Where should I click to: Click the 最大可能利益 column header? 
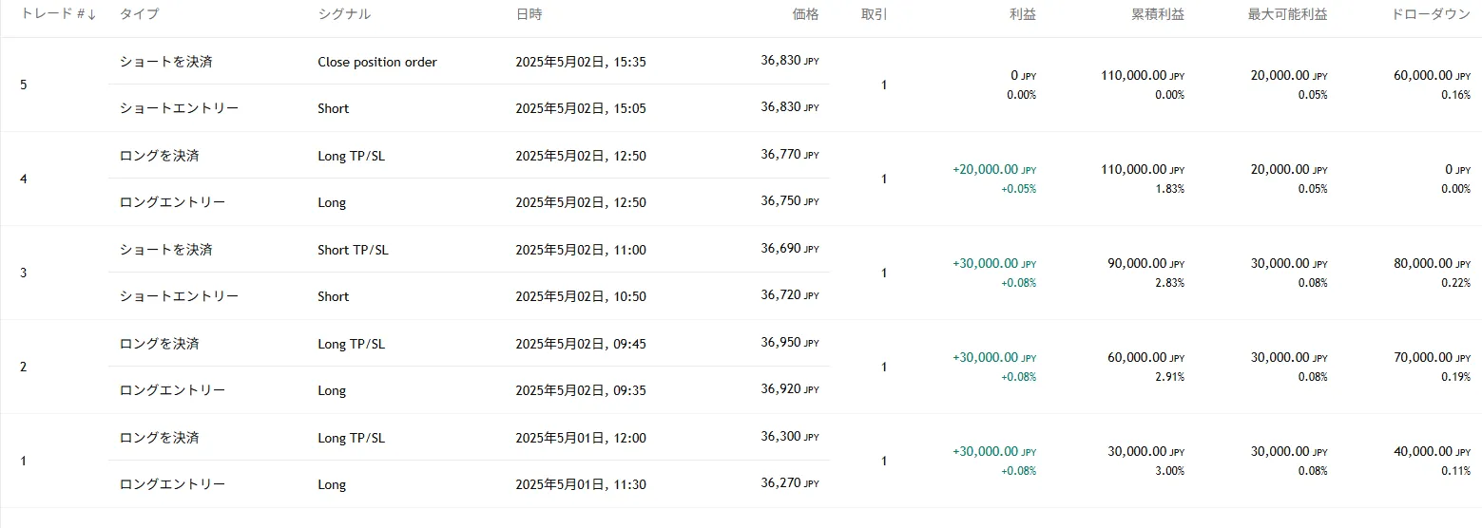[x=1287, y=15]
